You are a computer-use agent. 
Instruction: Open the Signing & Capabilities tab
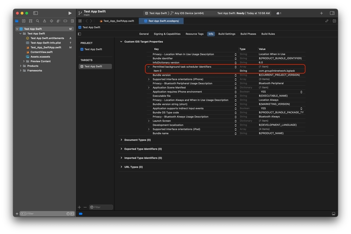(167, 34)
